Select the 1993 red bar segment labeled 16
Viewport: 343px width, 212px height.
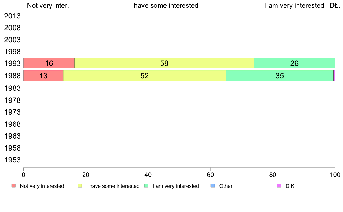49,63
